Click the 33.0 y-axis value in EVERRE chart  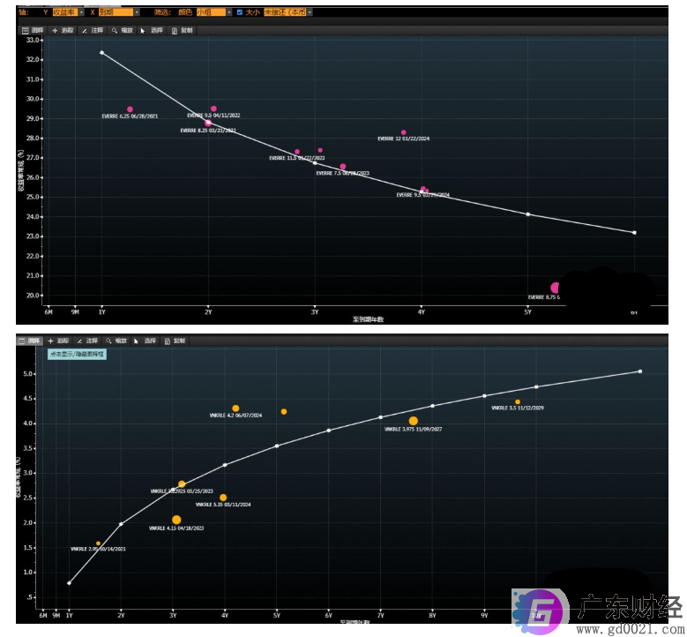tap(33, 40)
